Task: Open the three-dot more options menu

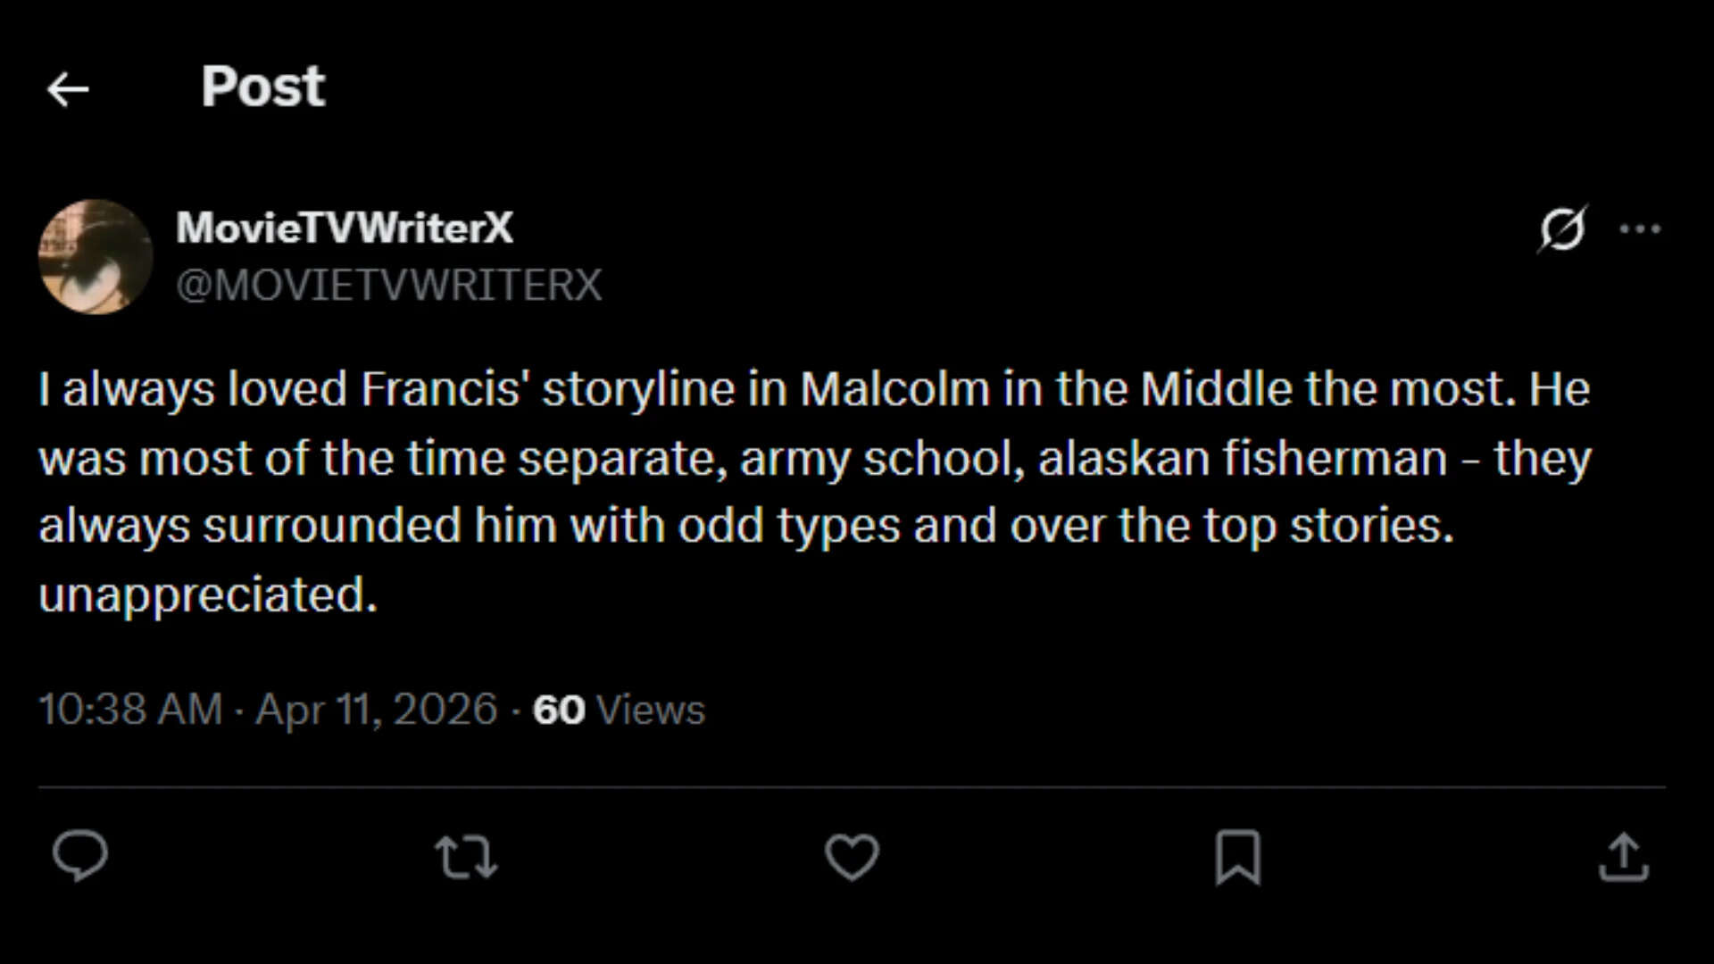Action: (1640, 229)
